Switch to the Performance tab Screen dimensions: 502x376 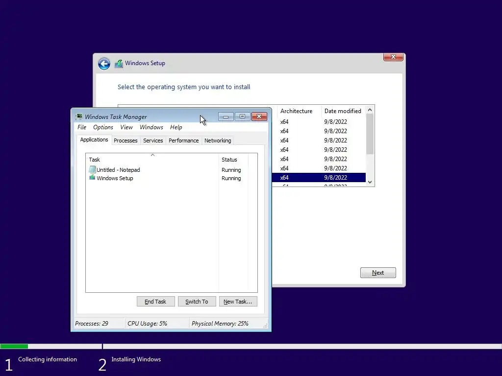(184, 141)
